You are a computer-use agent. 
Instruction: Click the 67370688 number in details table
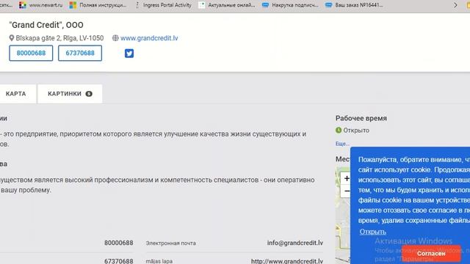(x=119, y=261)
